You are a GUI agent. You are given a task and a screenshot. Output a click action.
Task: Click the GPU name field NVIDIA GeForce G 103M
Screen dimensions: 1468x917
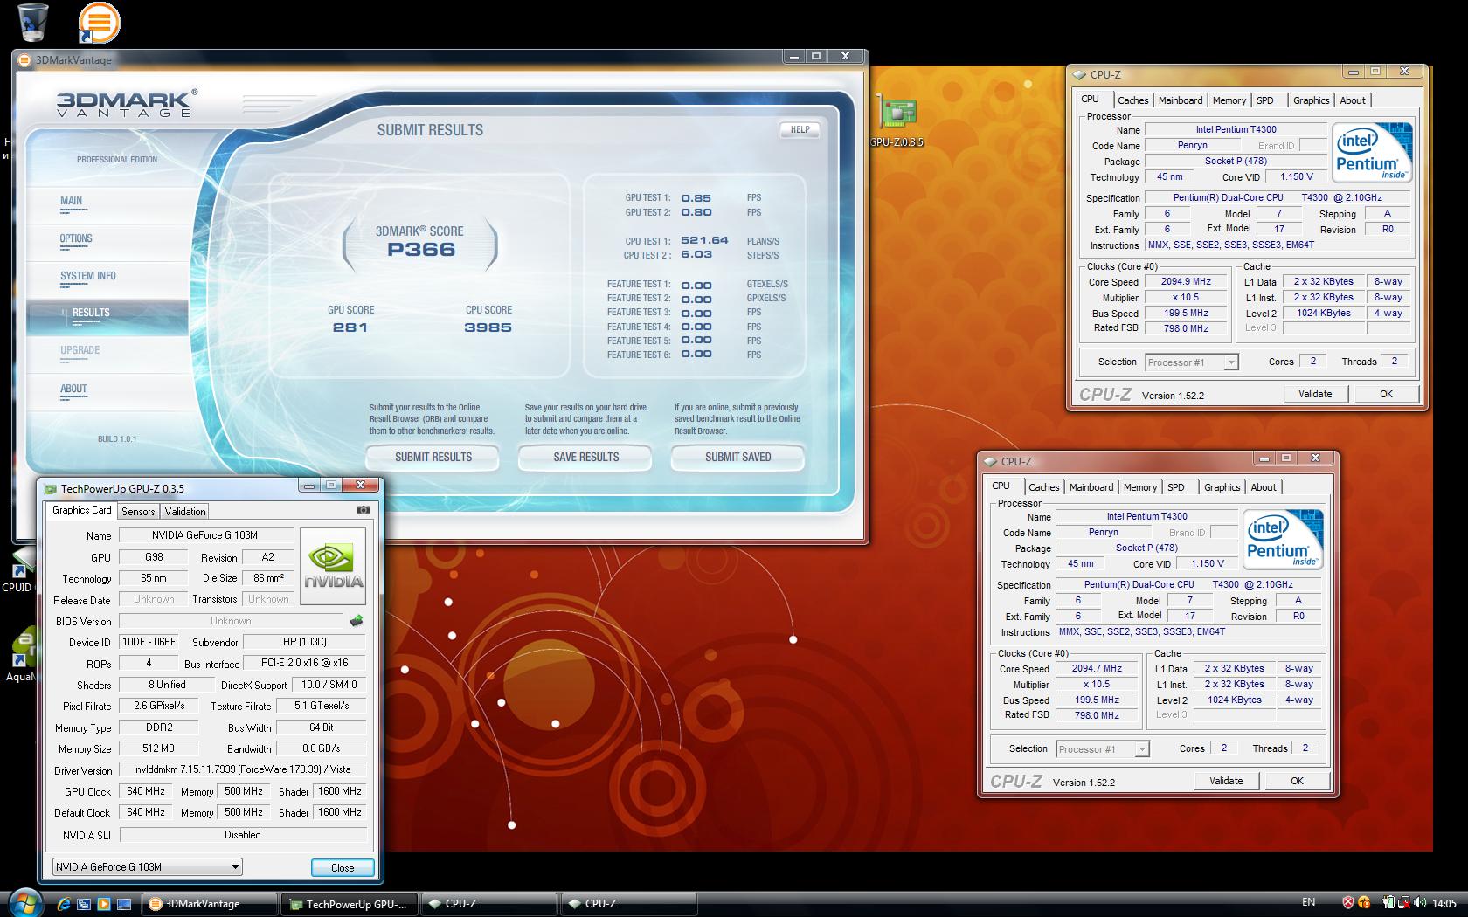[x=205, y=535]
